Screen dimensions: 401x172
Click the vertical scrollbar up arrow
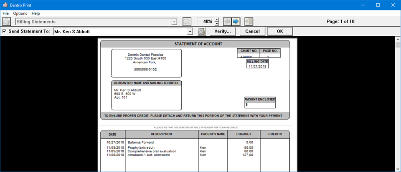tap(398, 40)
